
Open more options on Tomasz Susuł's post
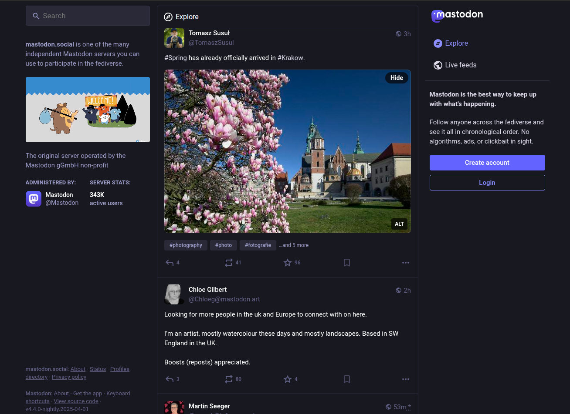click(x=406, y=263)
